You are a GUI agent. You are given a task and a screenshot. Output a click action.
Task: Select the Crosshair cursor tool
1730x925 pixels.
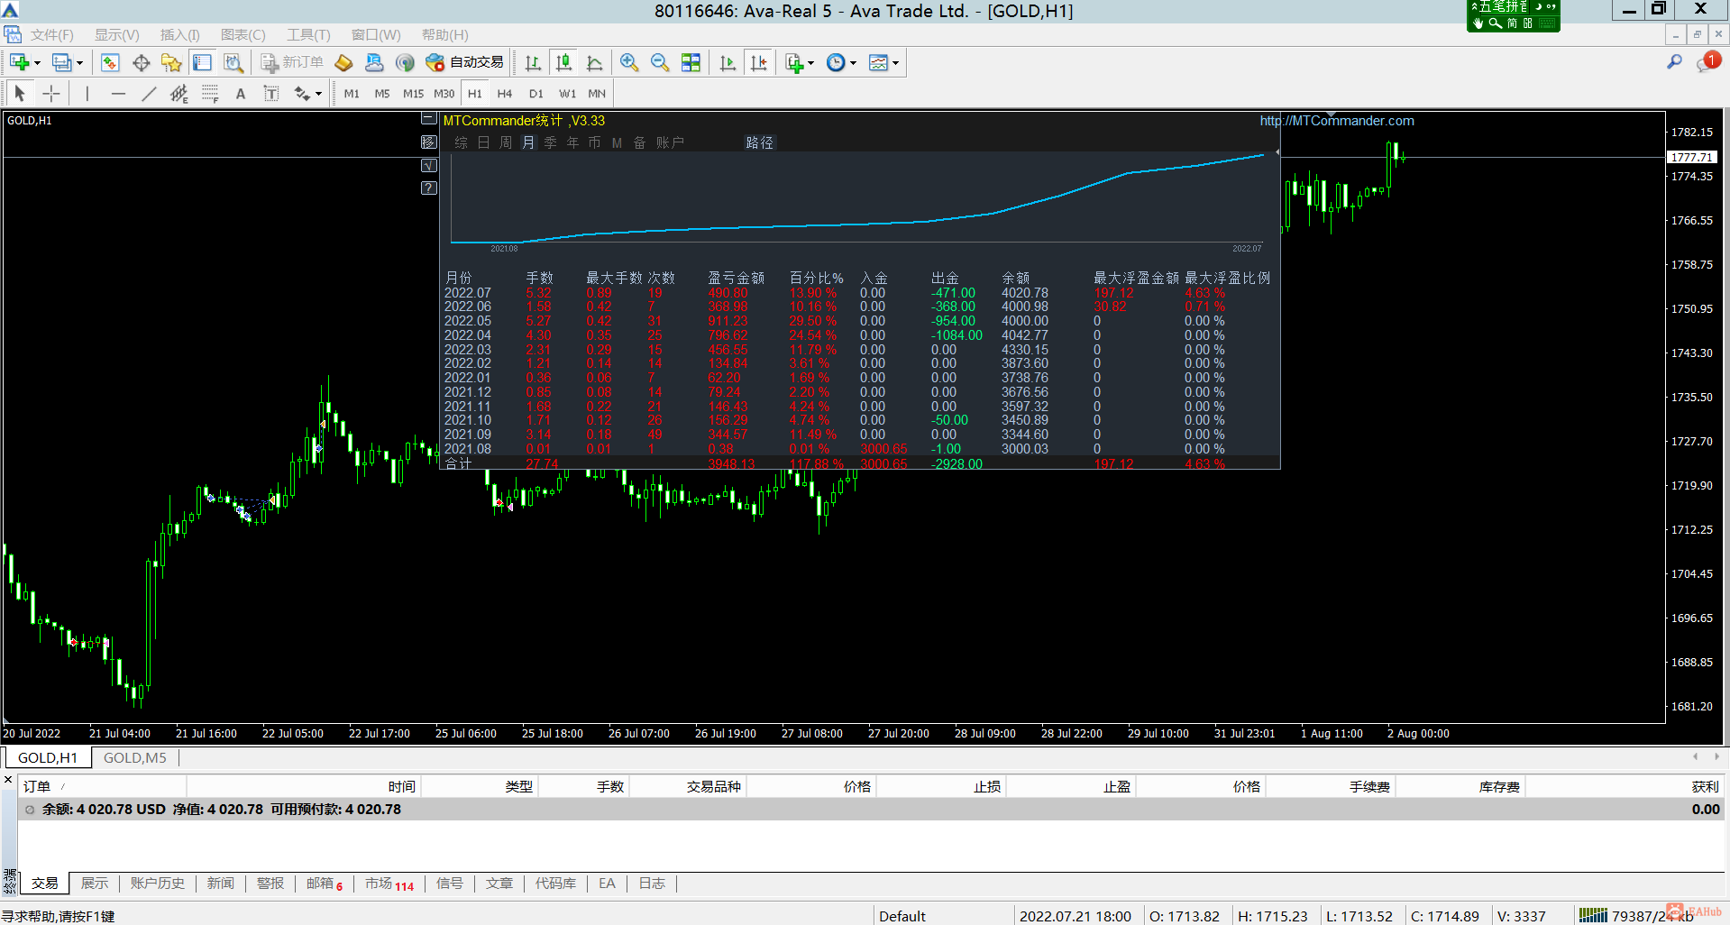click(51, 94)
